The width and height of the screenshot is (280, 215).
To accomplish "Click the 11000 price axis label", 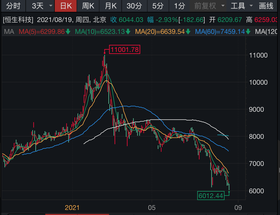I will [x=258, y=55].
